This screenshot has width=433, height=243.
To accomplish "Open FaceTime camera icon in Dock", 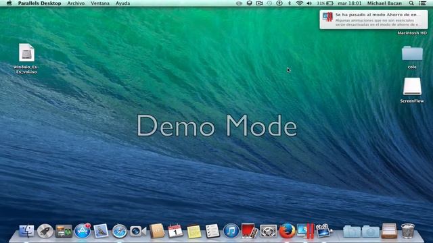I will coord(138,231).
